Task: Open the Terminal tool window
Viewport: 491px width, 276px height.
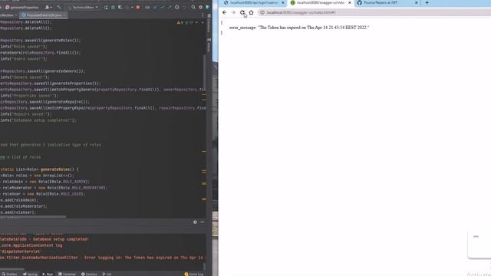Action: (x=67, y=274)
